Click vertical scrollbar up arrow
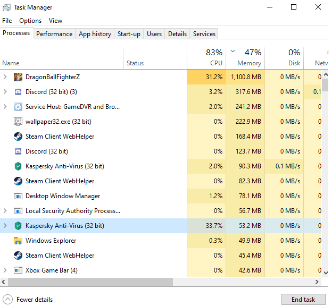The image size is (332, 306). (x=326, y=74)
